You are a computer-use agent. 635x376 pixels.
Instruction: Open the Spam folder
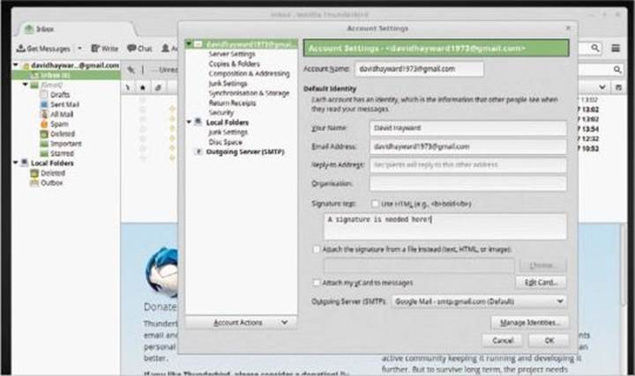click(59, 124)
